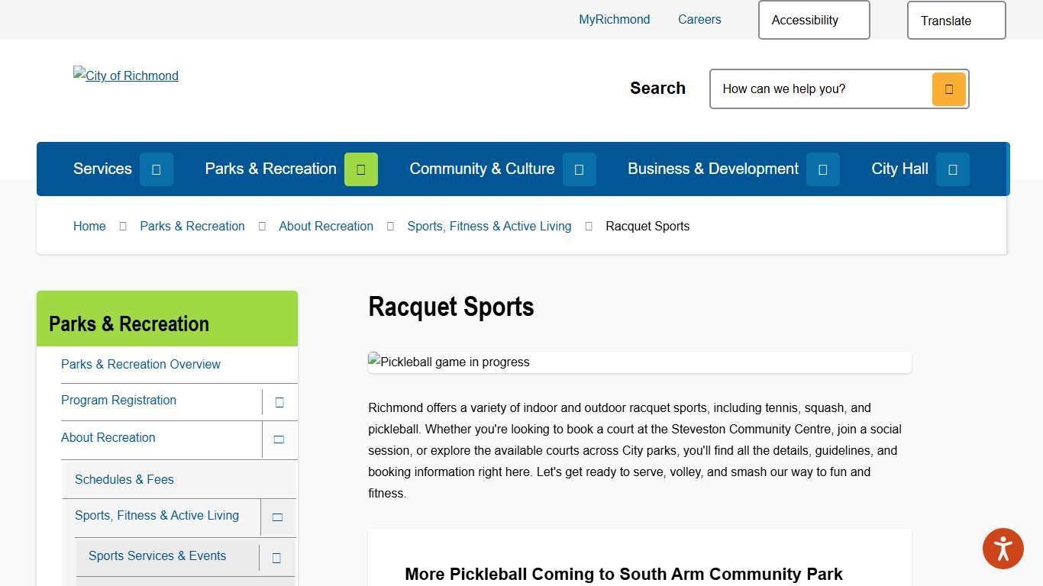Open the Careers link

[699, 19]
